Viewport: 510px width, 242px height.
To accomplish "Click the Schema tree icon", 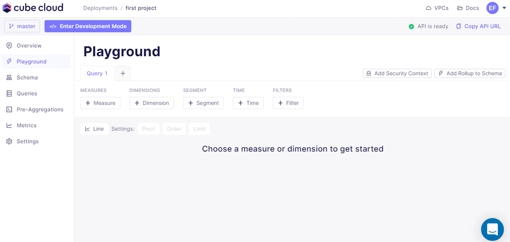I will coord(9,77).
